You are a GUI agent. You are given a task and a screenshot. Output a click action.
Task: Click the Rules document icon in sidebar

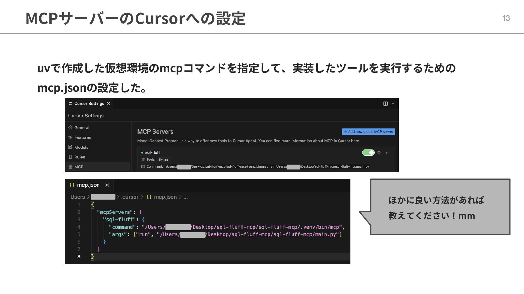[70, 157]
